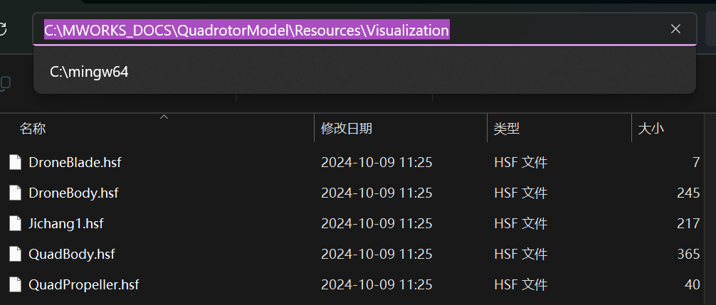Screen dimensions: 716x305
Task: Click the size value 7 of DroneBlade.hsf
Action: pos(696,162)
